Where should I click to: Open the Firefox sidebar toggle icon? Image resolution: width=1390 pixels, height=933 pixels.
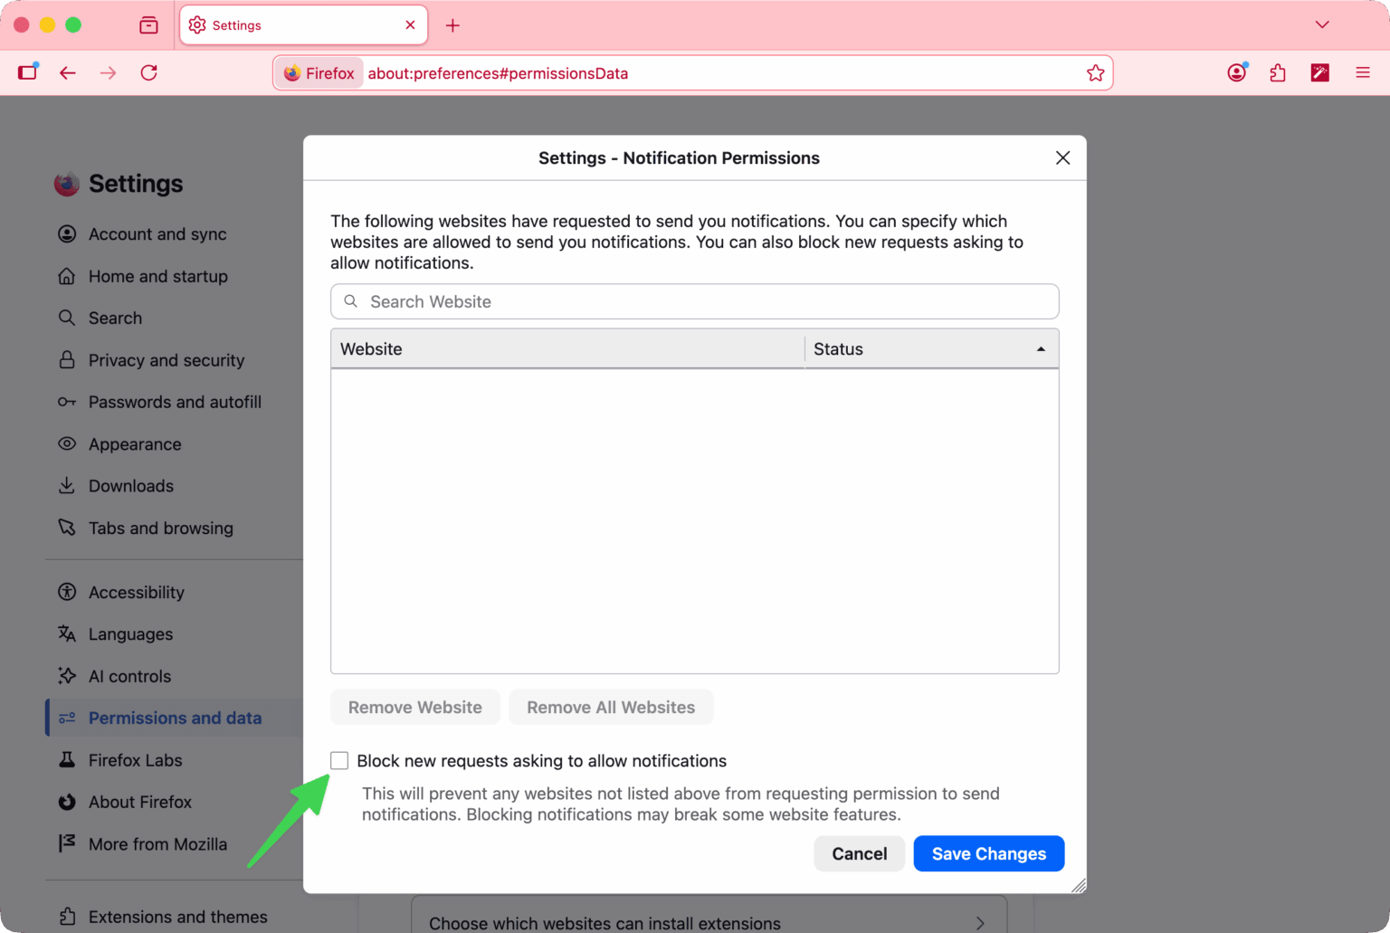coord(28,72)
